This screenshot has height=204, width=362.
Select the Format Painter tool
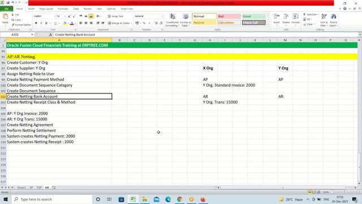[21, 25]
